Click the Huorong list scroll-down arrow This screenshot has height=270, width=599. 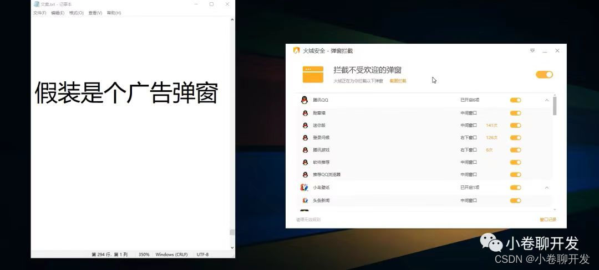click(x=555, y=210)
